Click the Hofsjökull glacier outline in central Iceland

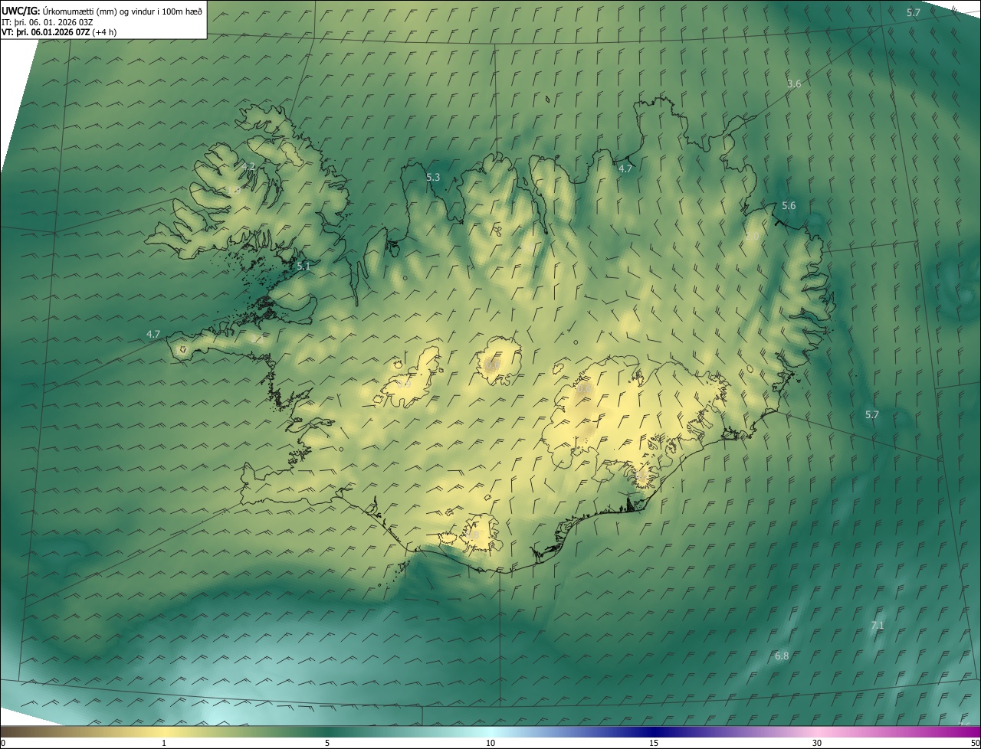(499, 360)
